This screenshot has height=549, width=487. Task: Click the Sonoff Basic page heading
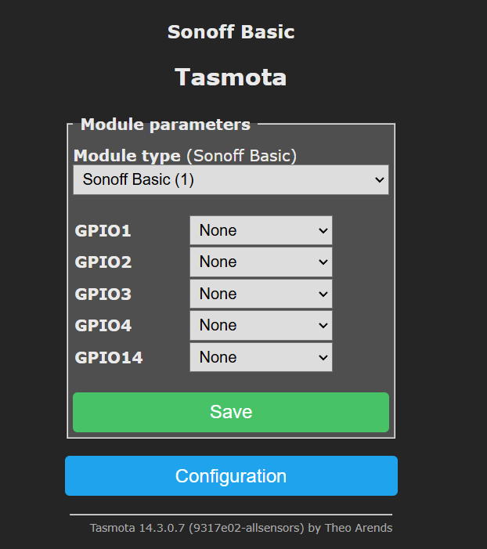click(231, 32)
